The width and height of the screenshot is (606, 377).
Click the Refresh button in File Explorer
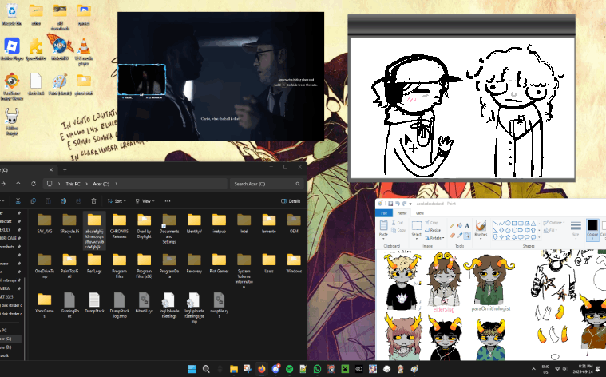[34, 184]
